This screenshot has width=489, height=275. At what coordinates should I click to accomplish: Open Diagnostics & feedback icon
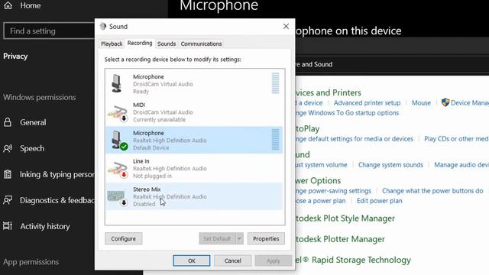click(8, 200)
